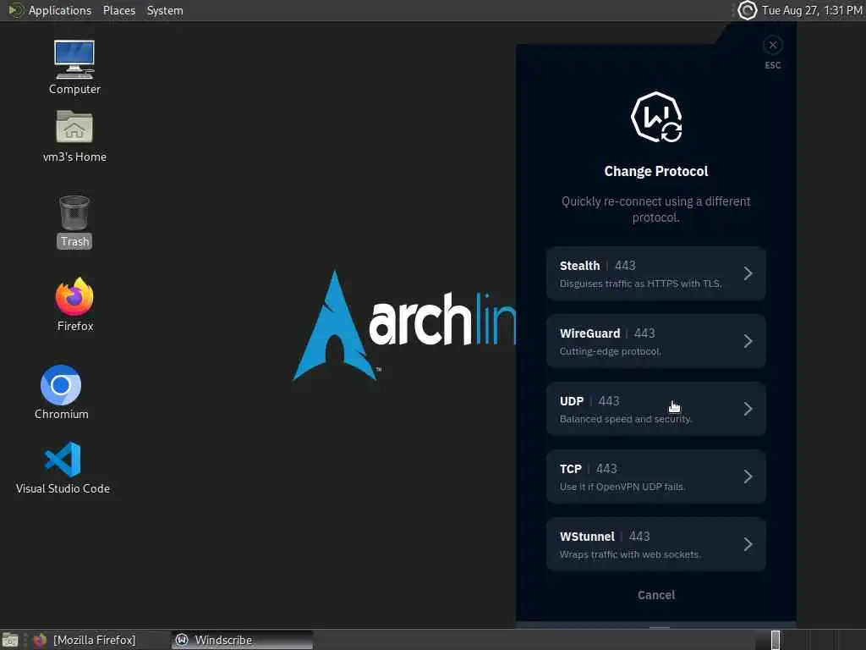Select the Trash desktop icon

pos(74,222)
